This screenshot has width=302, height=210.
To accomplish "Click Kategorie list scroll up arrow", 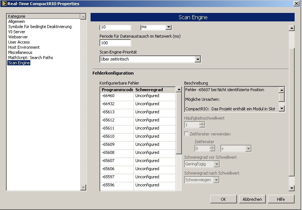I will 83,17.
